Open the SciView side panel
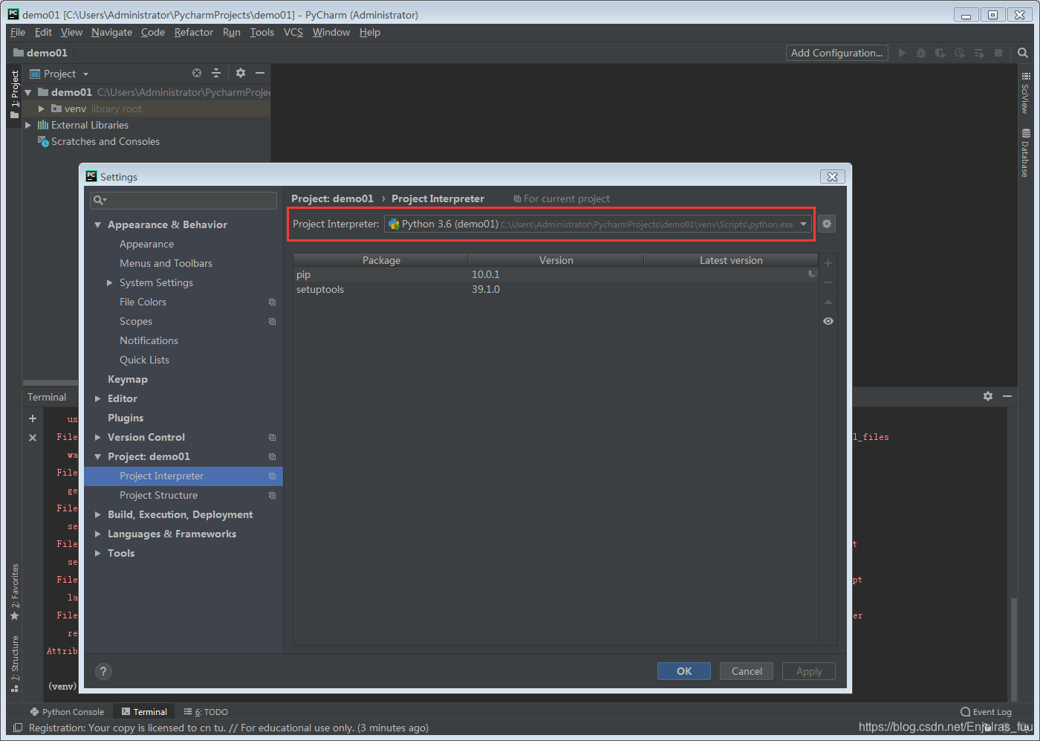Image resolution: width=1040 pixels, height=741 pixels. click(1025, 93)
